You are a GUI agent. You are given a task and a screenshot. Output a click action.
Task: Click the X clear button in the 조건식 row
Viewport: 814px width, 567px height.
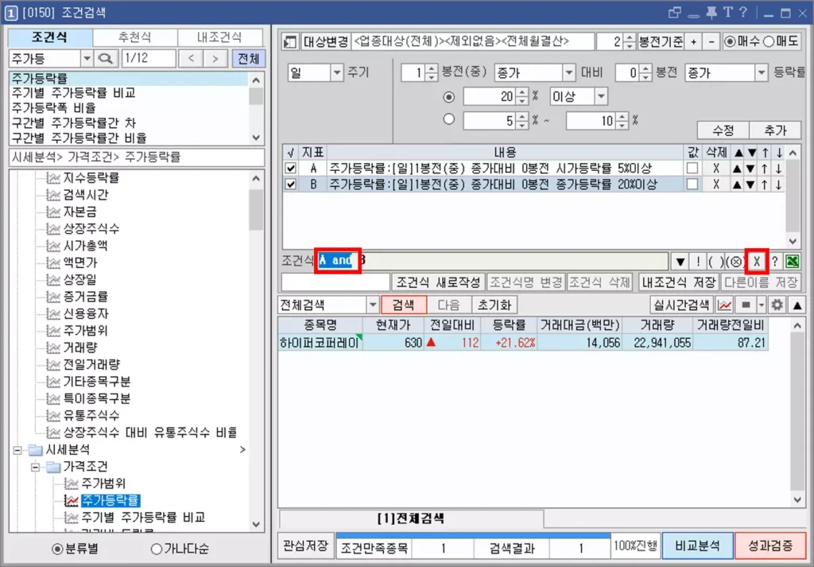[x=757, y=262]
